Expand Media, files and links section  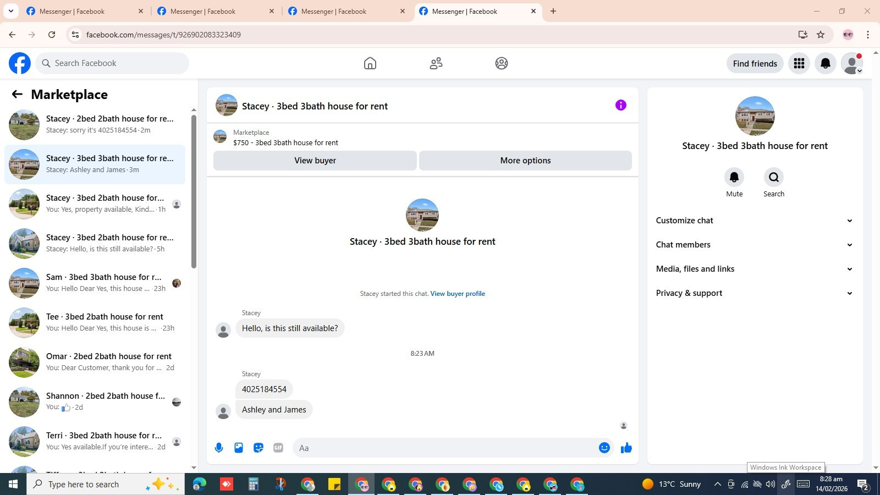(x=754, y=269)
